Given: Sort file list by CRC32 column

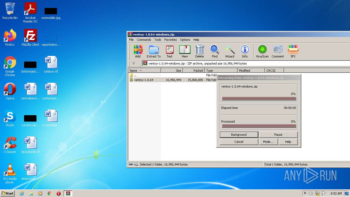Looking at the screenshot, I should pos(274,71).
